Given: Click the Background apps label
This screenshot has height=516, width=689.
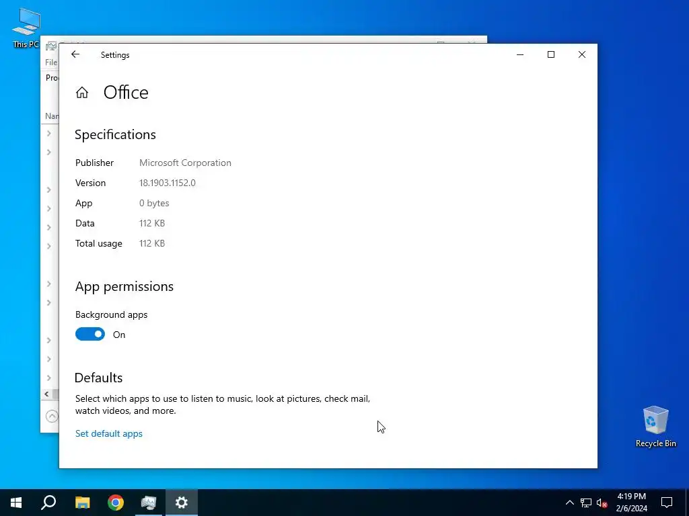Looking at the screenshot, I should tap(111, 314).
